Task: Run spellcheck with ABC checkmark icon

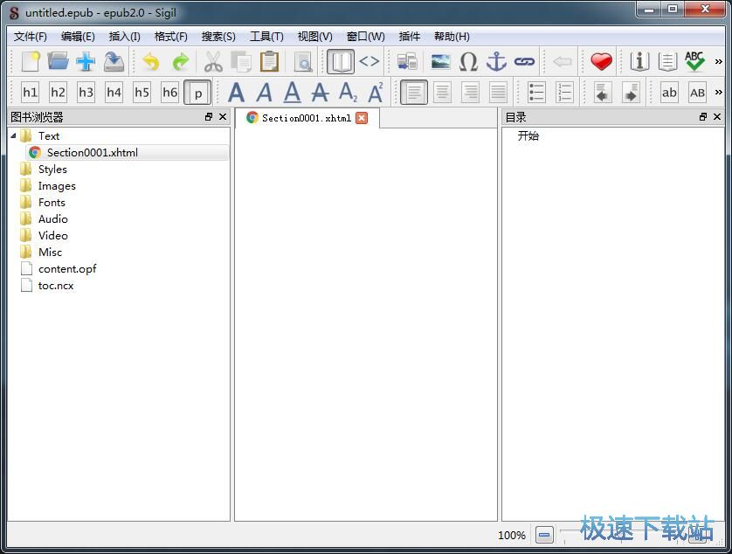Action: pos(694,61)
